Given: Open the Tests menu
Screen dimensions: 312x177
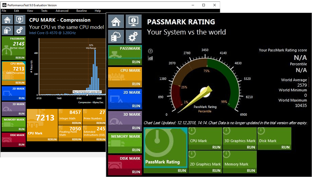Looking at the screenshot, I should click(x=44, y=11).
